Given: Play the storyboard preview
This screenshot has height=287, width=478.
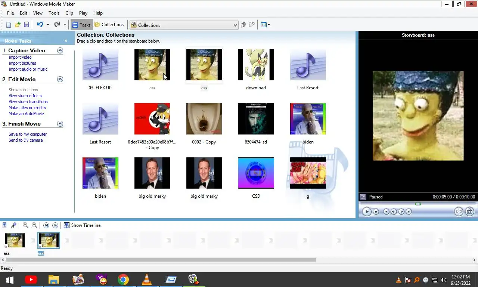Looking at the screenshot, I should point(367,212).
